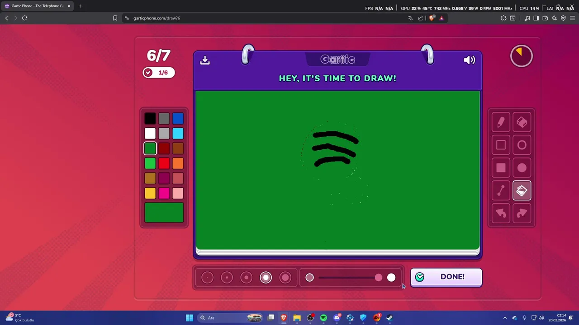
Task: Pick the yellow color swatch
Action: tap(150, 193)
